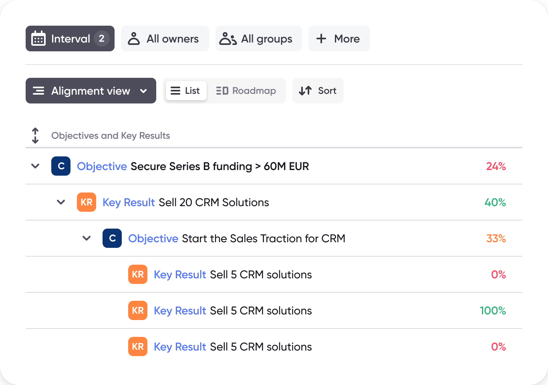Click the List tab hamburger icon

175,91
